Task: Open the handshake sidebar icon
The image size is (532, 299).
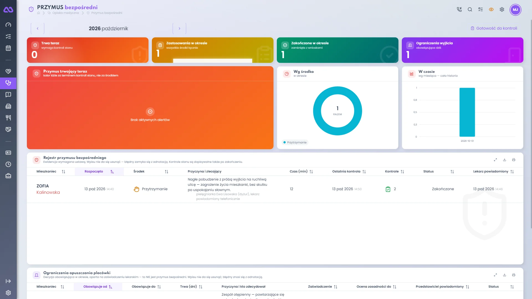Action: click(x=8, y=130)
